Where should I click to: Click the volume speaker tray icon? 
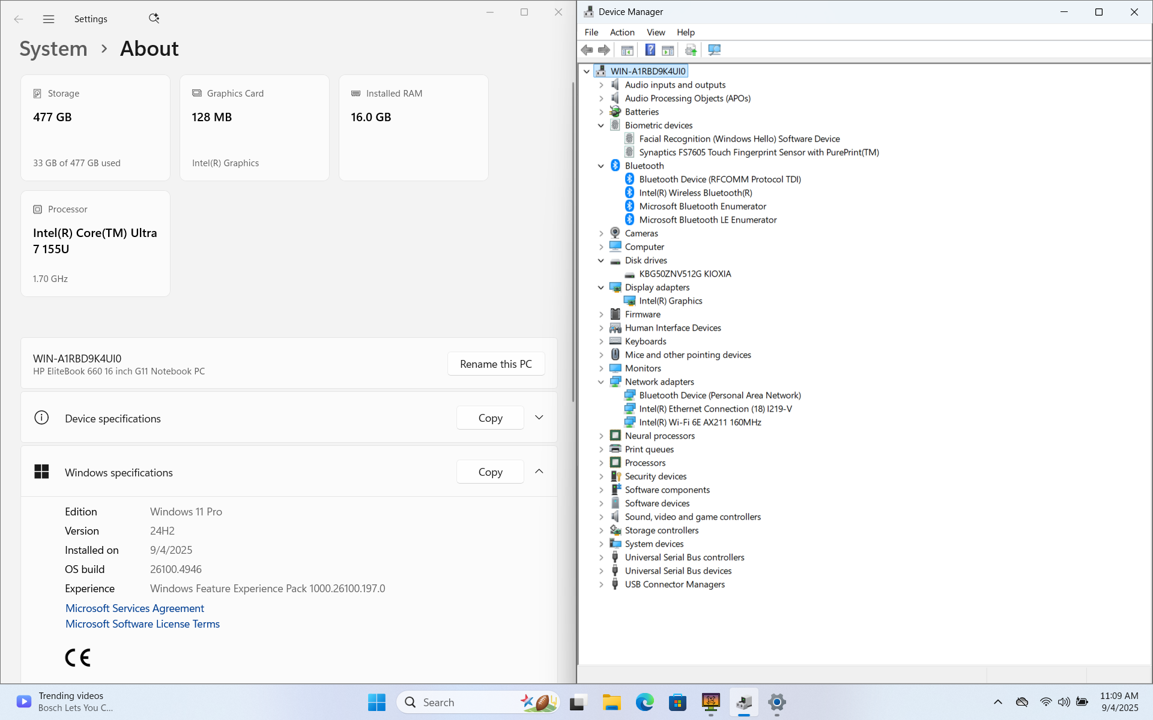[x=1064, y=702]
